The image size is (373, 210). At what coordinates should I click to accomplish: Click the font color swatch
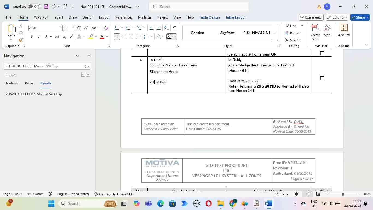coord(102,37)
